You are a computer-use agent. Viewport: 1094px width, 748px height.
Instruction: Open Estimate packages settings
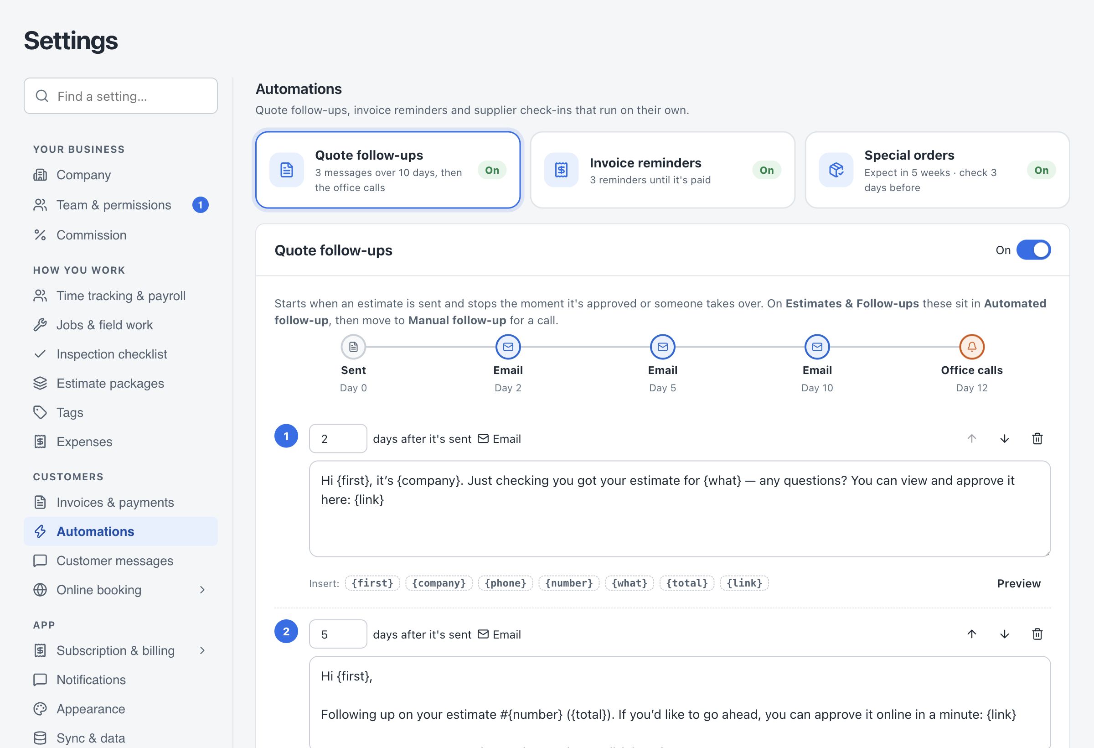pyautogui.click(x=120, y=384)
